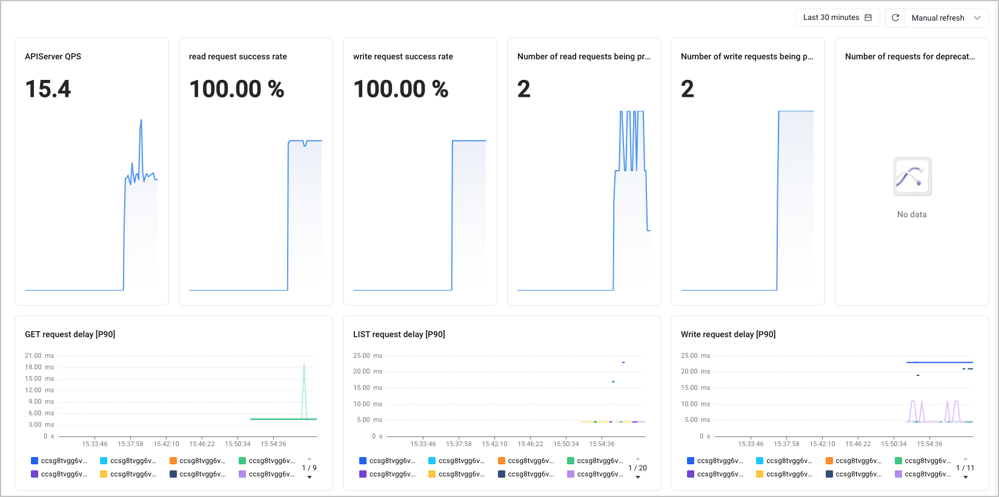Click the read request success rate title
The width and height of the screenshot is (999, 497).
(x=238, y=56)
